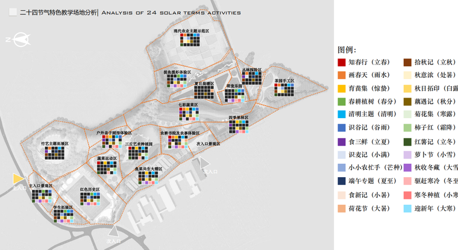Image resolution: width=458 pixels, height=250 pixels.
Task: Click the 四季果林区 zone label
Action: pyautogui.click(x=239, y=117)
